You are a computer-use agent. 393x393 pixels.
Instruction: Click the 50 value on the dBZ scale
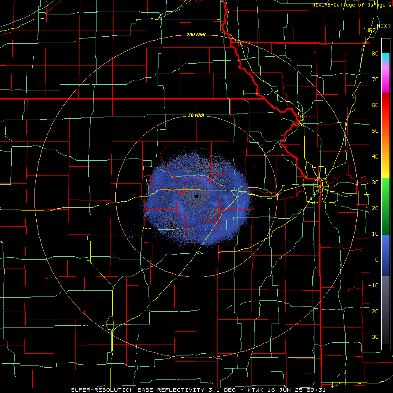[x=375, y=131]
